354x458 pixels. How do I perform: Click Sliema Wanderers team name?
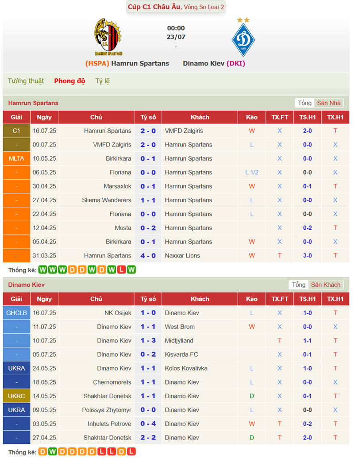coord(107,200)
